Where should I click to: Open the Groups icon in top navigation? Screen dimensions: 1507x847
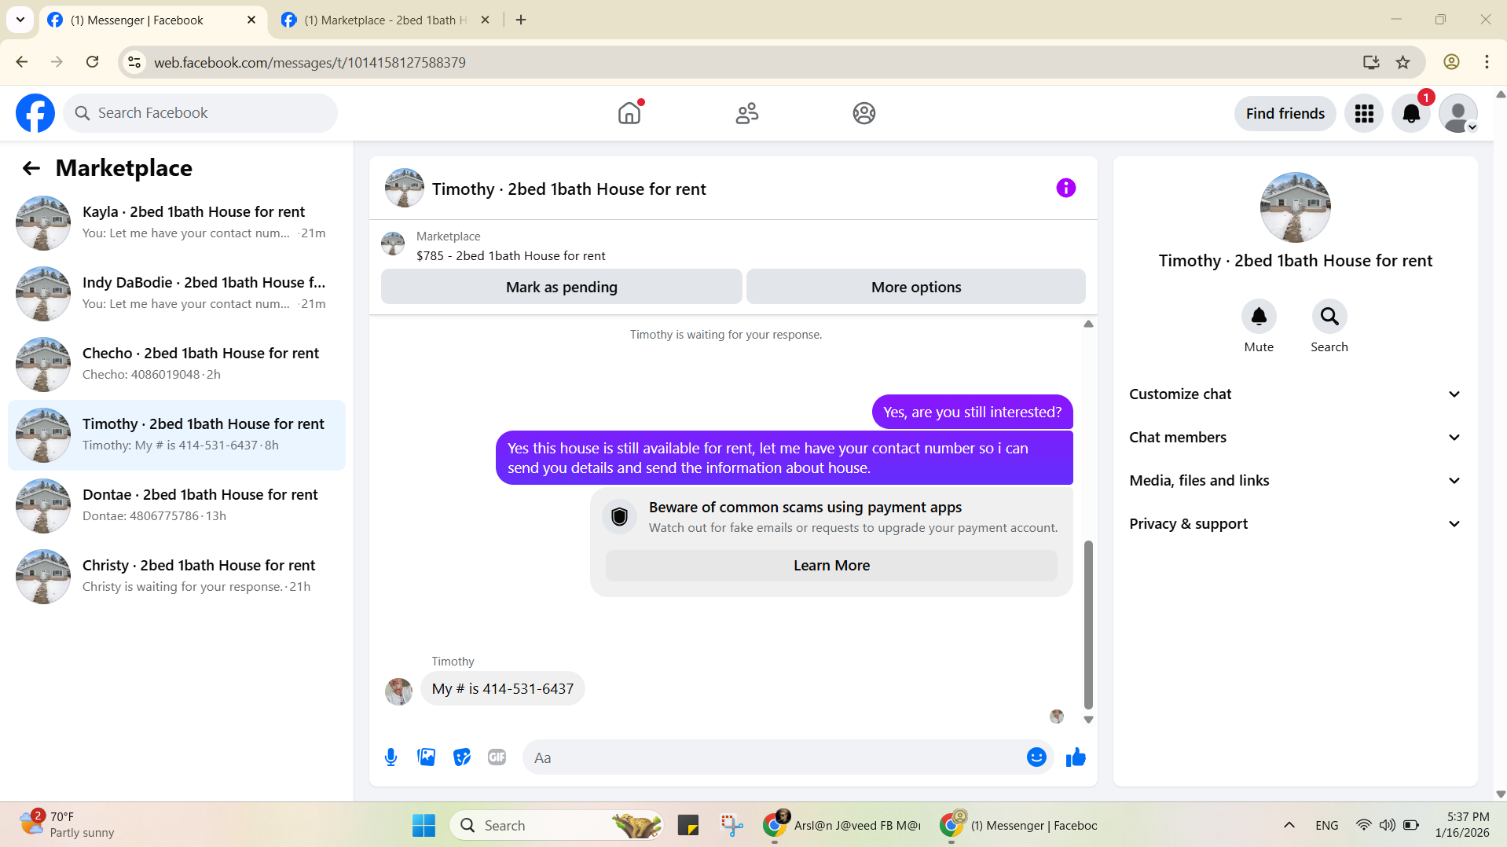tap(863, 113)
